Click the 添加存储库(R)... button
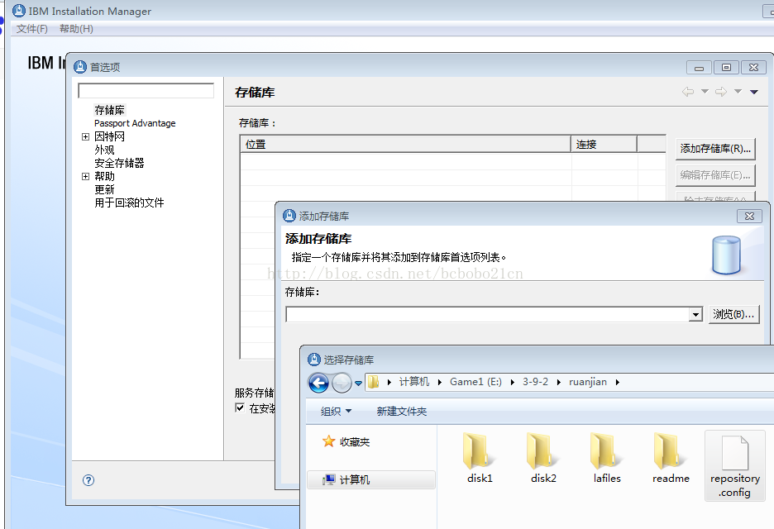 [x=715, y=149]
